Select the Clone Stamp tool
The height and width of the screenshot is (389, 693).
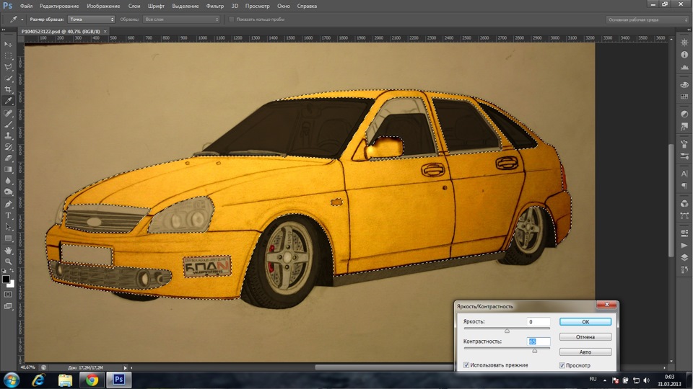tap(8, 136)
